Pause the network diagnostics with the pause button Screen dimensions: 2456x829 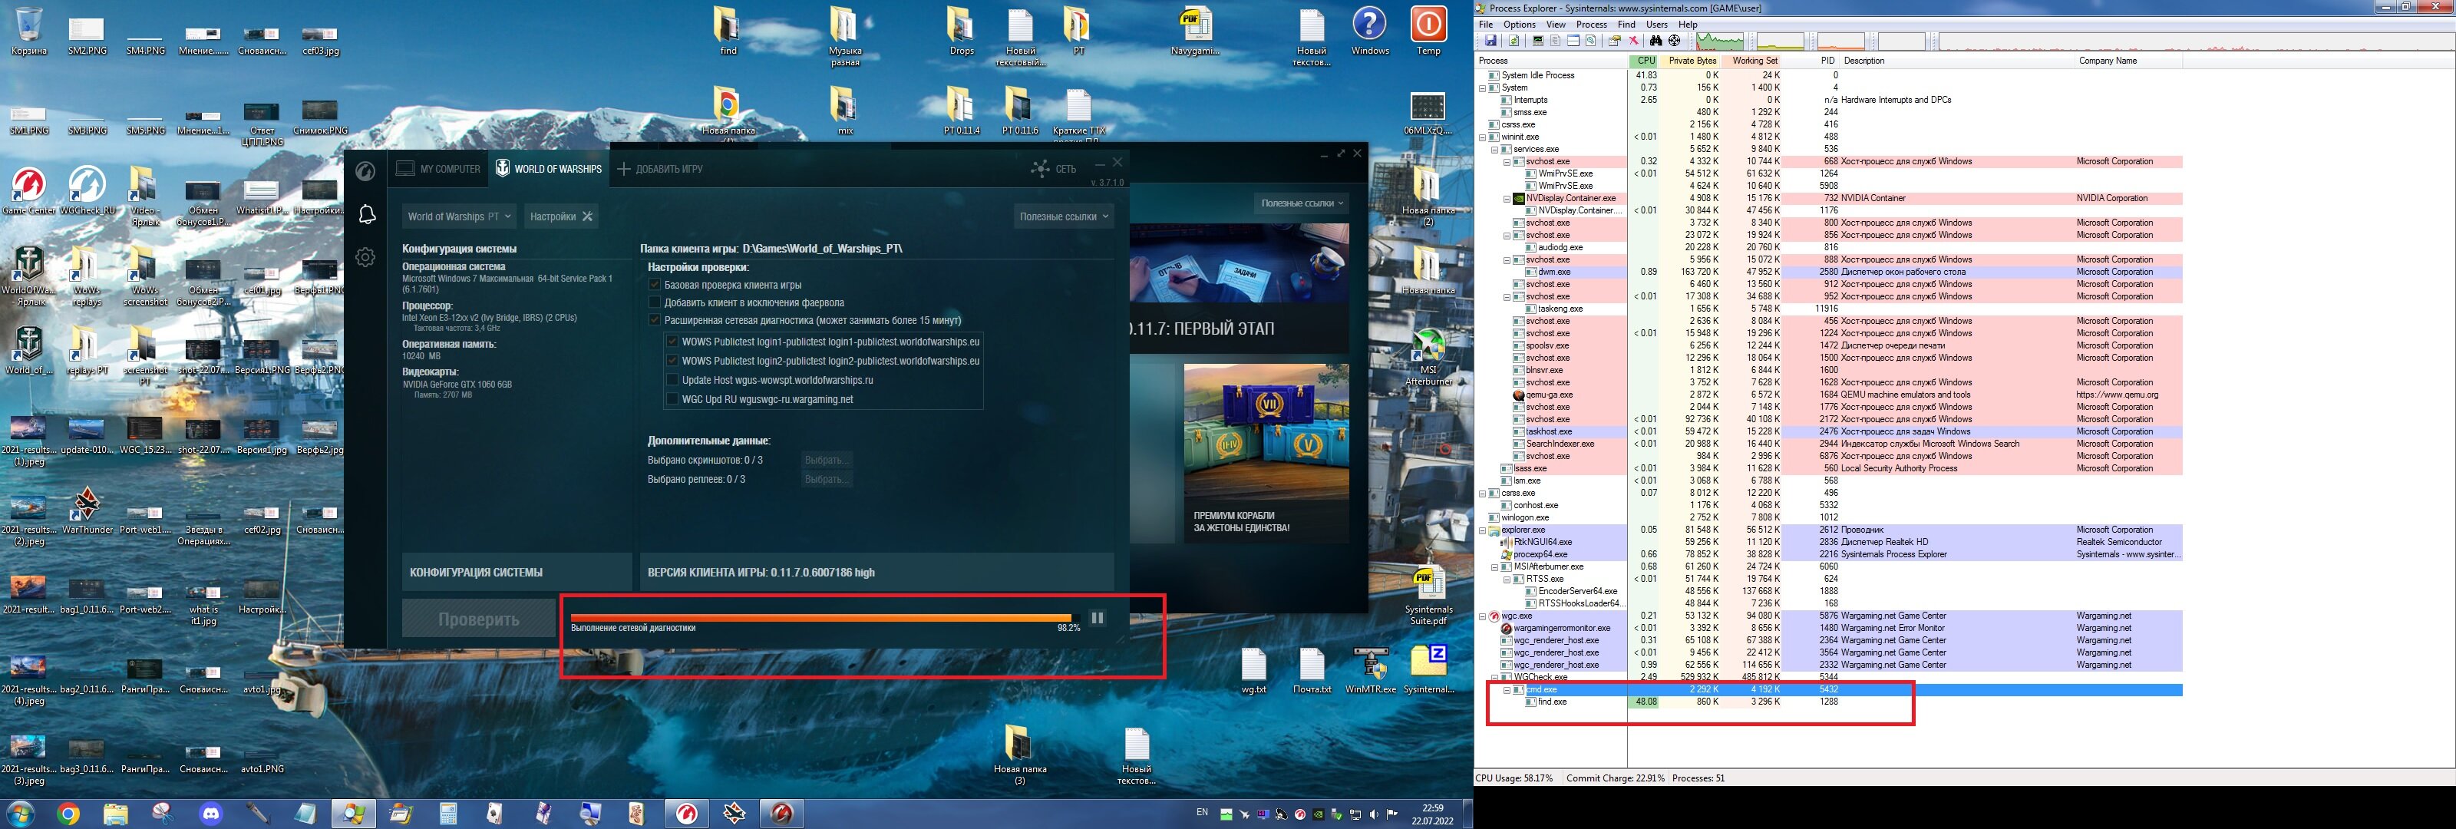click(x=1098, y=617)
